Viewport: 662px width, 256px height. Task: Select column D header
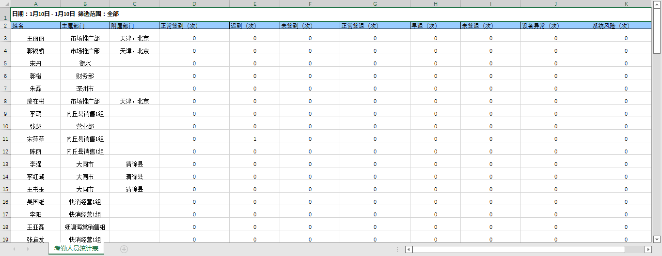click(194, 3)
